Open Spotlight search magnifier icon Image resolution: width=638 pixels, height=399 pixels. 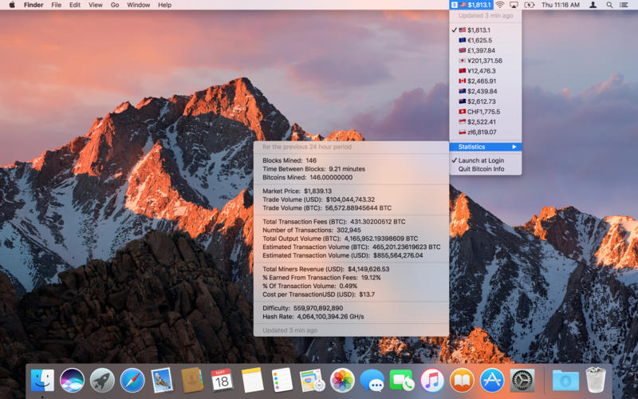611,5
